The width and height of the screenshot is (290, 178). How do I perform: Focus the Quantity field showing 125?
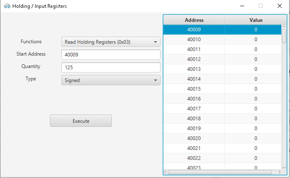click(x=111, y=68)
